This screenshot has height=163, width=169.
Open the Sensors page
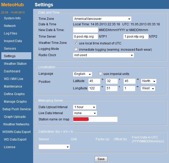10,49
